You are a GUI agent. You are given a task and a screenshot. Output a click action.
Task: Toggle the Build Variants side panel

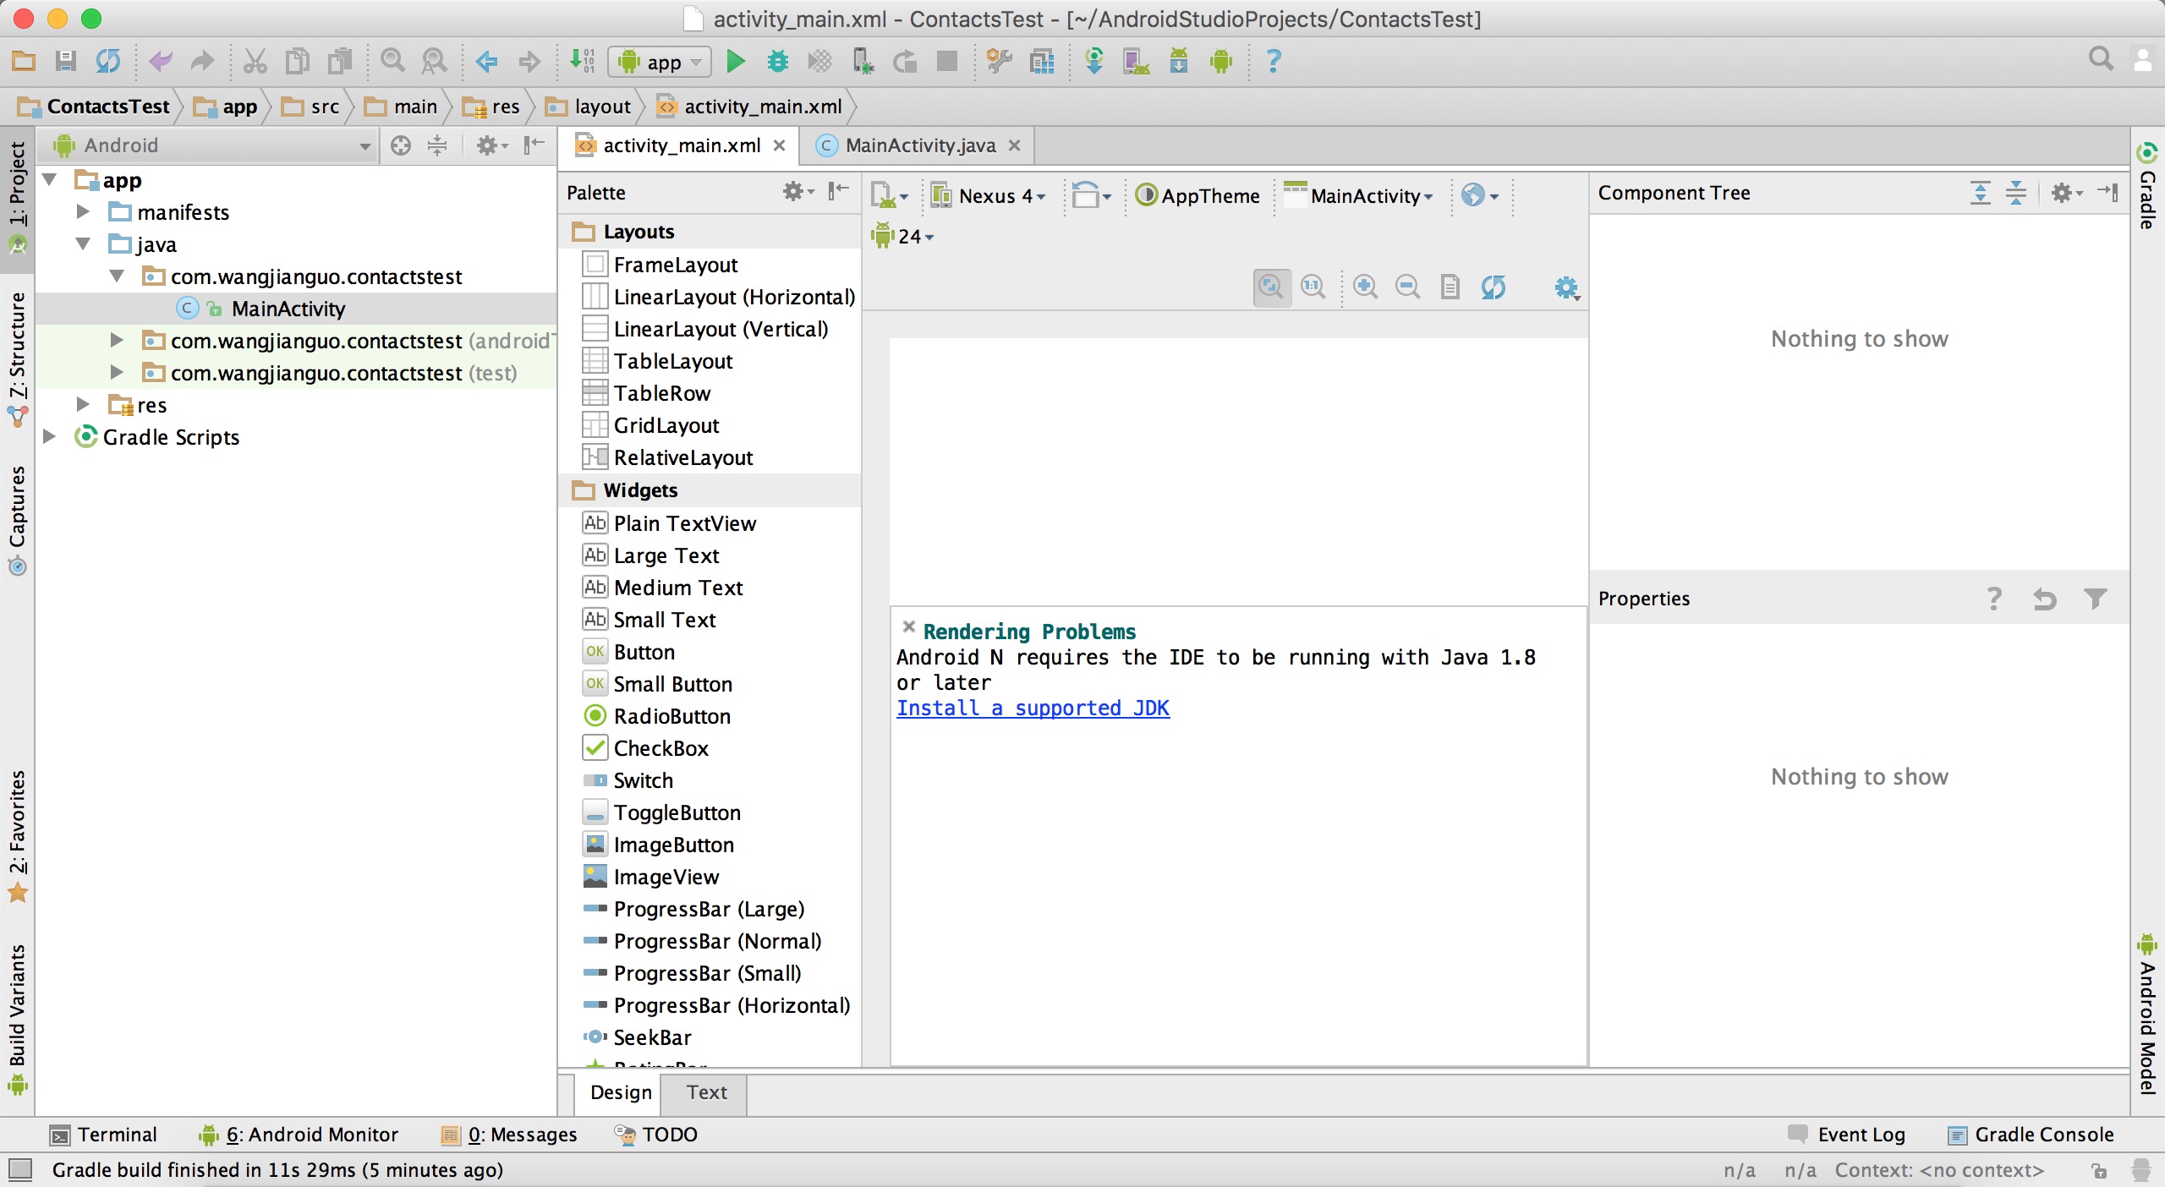[18, 1019]
